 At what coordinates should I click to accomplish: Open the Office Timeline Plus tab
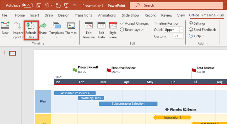coord(206,15)
